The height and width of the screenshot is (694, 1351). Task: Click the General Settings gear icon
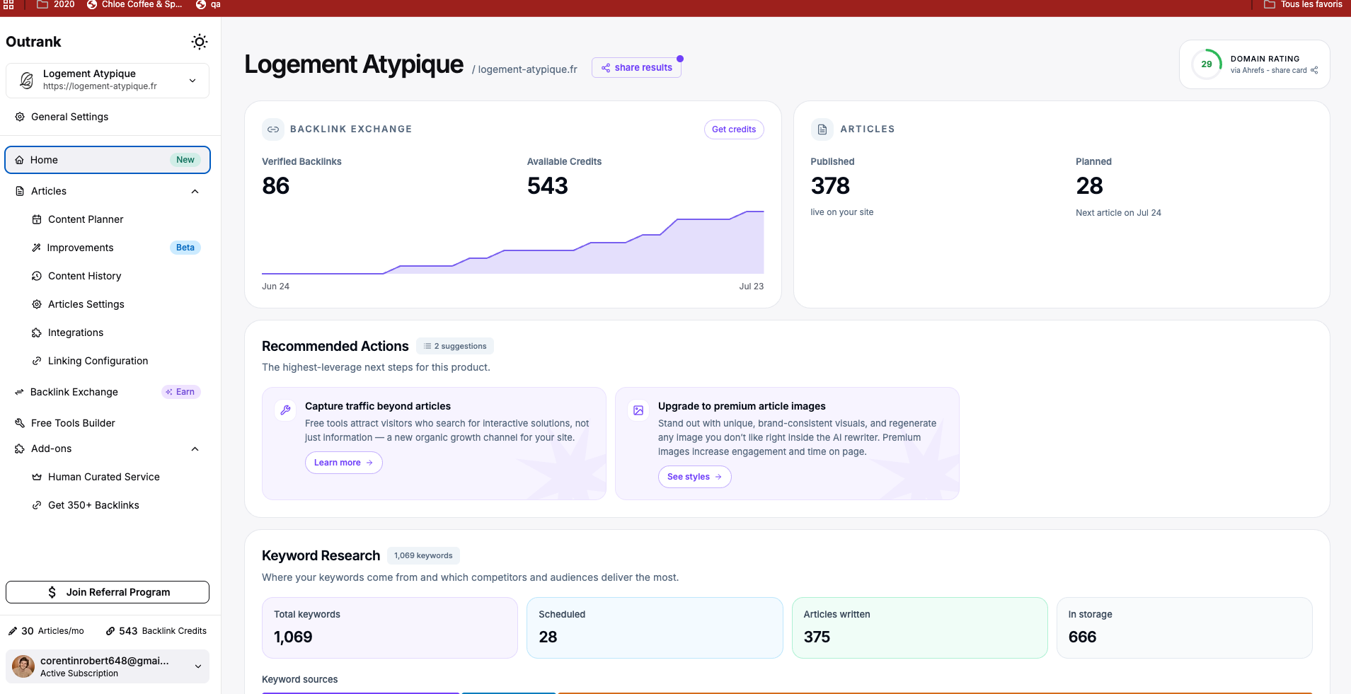[x=20, y=117]
